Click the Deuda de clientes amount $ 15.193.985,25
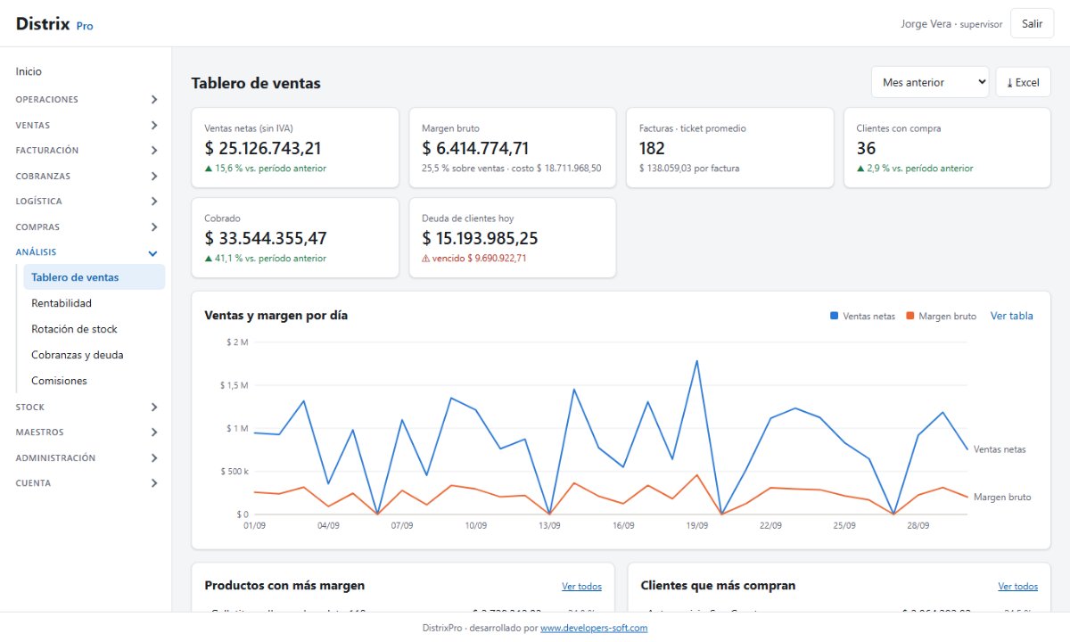The height and width of the screenshot is (642, 1070). pyautogui.click(x=480, y=238)
